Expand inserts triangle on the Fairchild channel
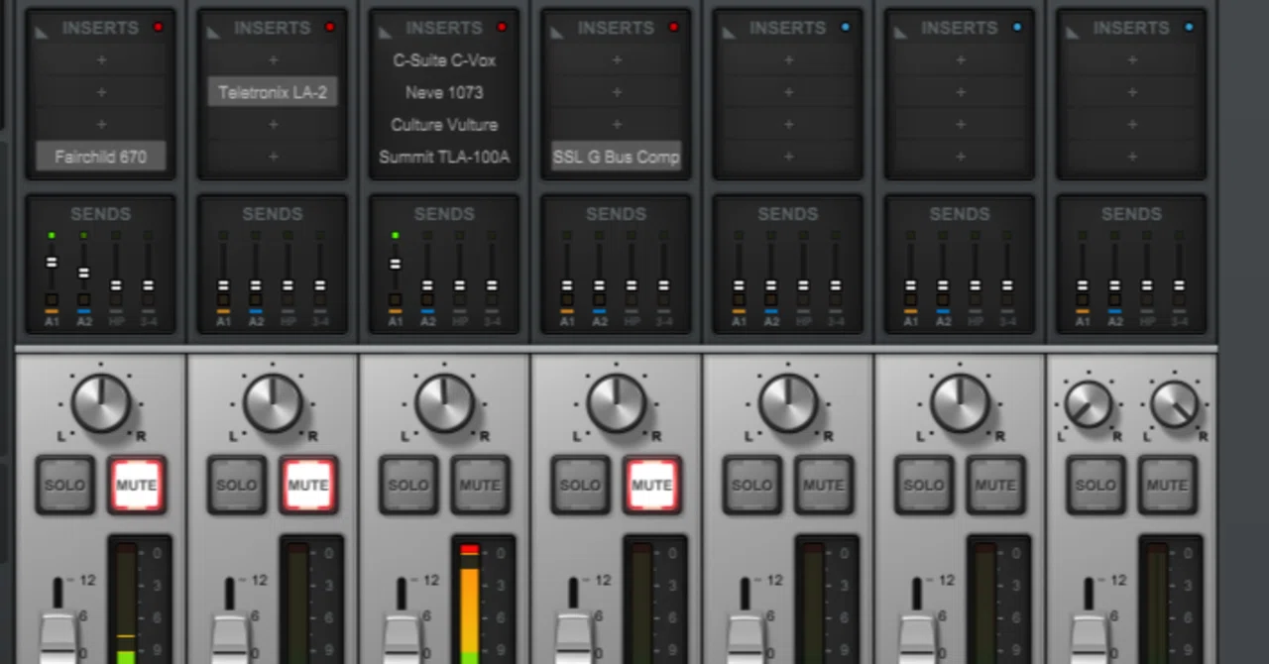 coord(42,33)
